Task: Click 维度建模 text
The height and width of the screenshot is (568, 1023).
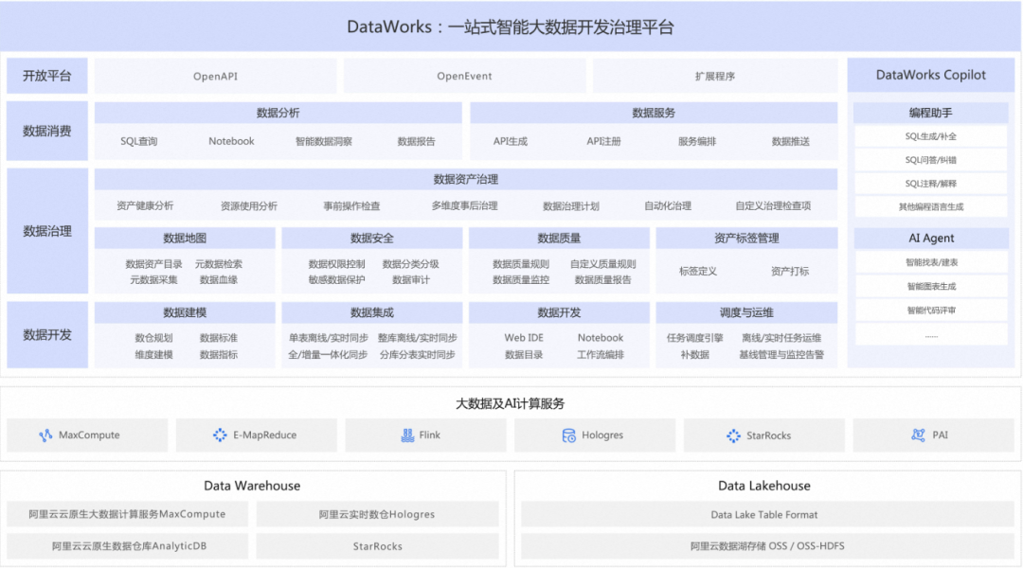Action: (154, 355)
